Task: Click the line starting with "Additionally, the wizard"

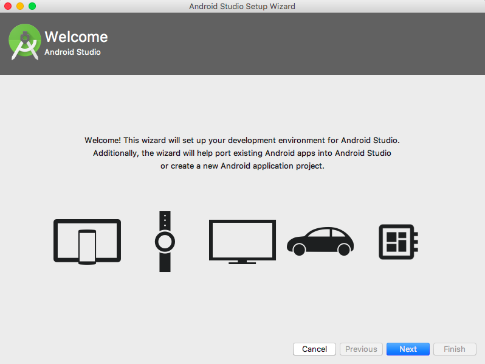Action: pos(242,153)
